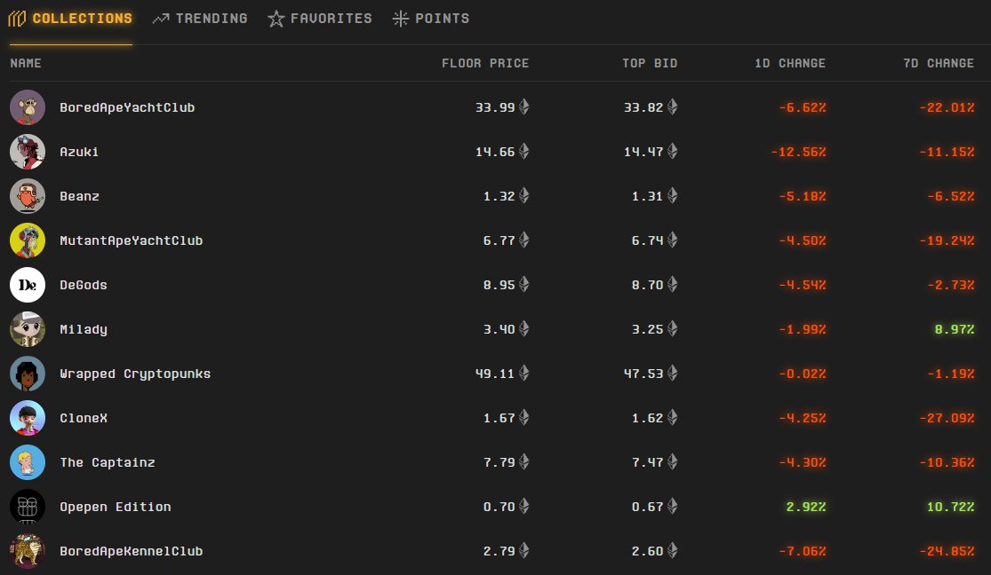Click BoredApeKennelClub 7D change -24.85%
The image size is (991, 575).
pyautogui.click(x=947, y=551)
